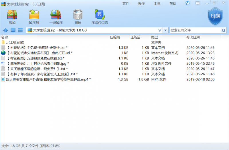
Task: Click the search magnifier icon
Action: coord(223,30)
